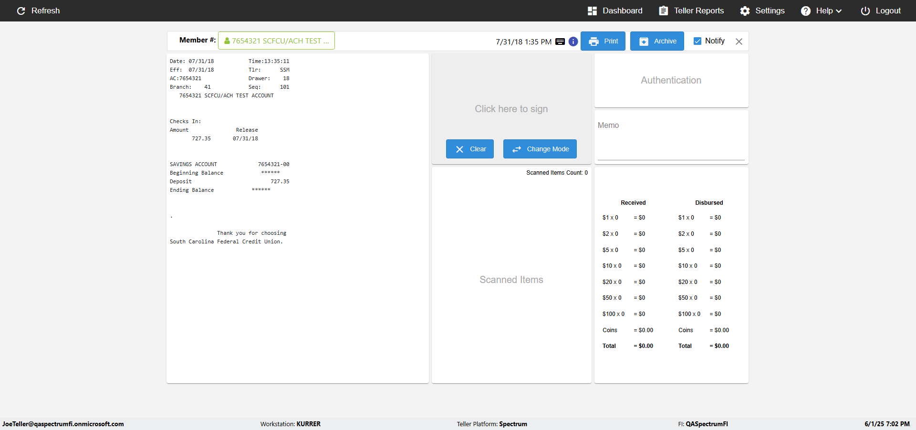Click the '6/1/25 7:02 PM' status bar time
916x430 pixels.
point(887,424)
